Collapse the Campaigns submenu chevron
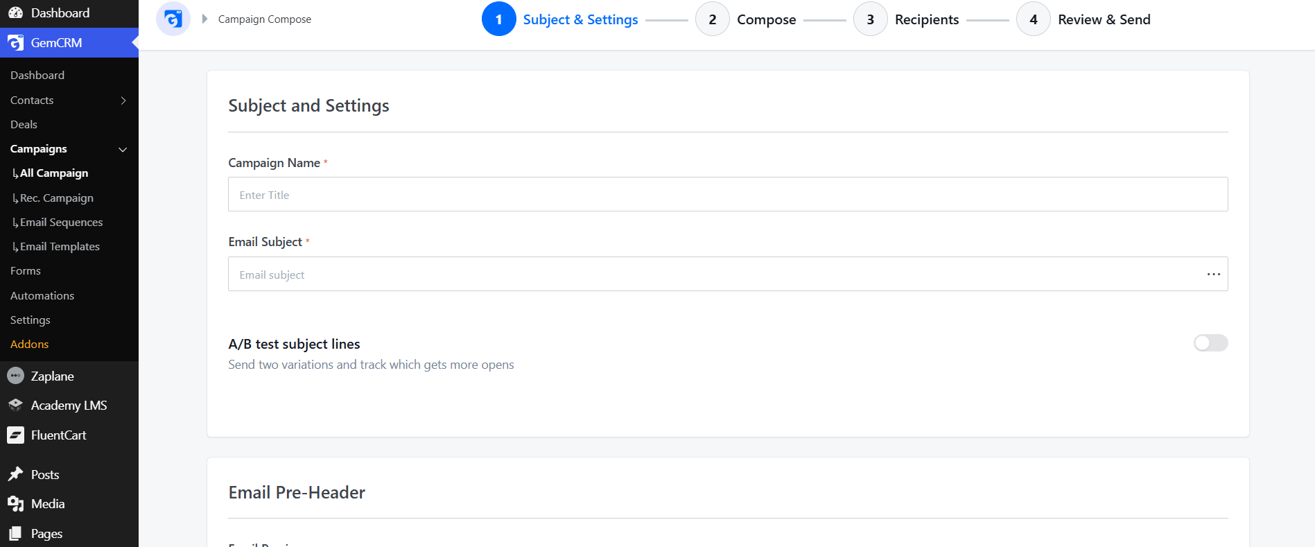1315x547 pixels. (123, 149)
